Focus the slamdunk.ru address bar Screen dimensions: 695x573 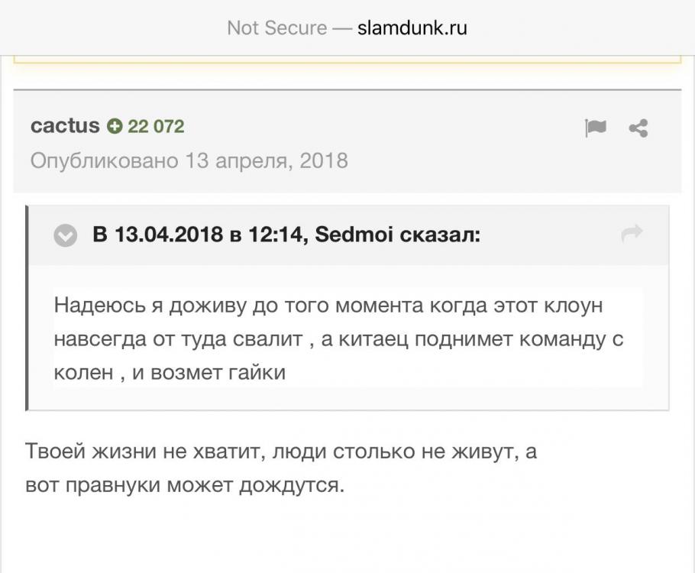(x=412, y=28)
